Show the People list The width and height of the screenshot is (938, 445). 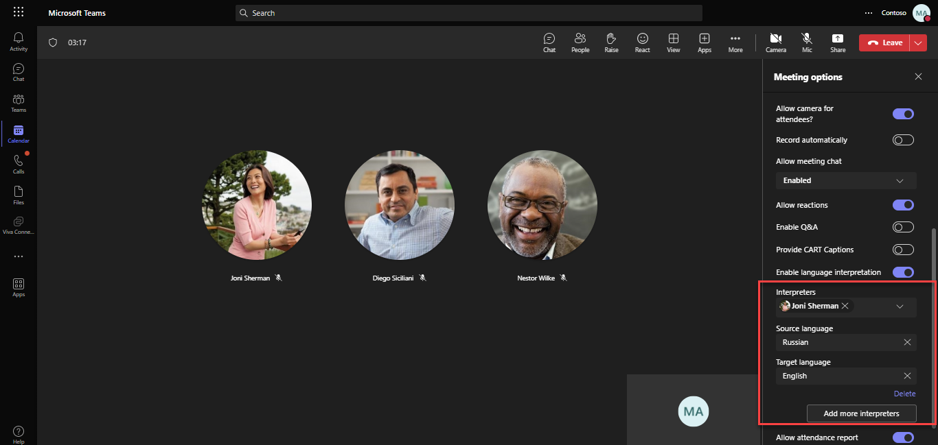pyautogui.click(x=580, y=42)
